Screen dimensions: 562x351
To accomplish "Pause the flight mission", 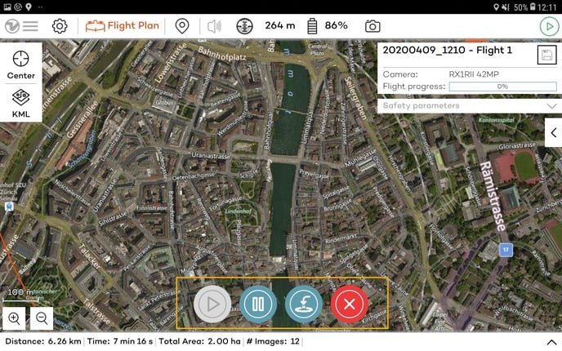I will 258,304.
